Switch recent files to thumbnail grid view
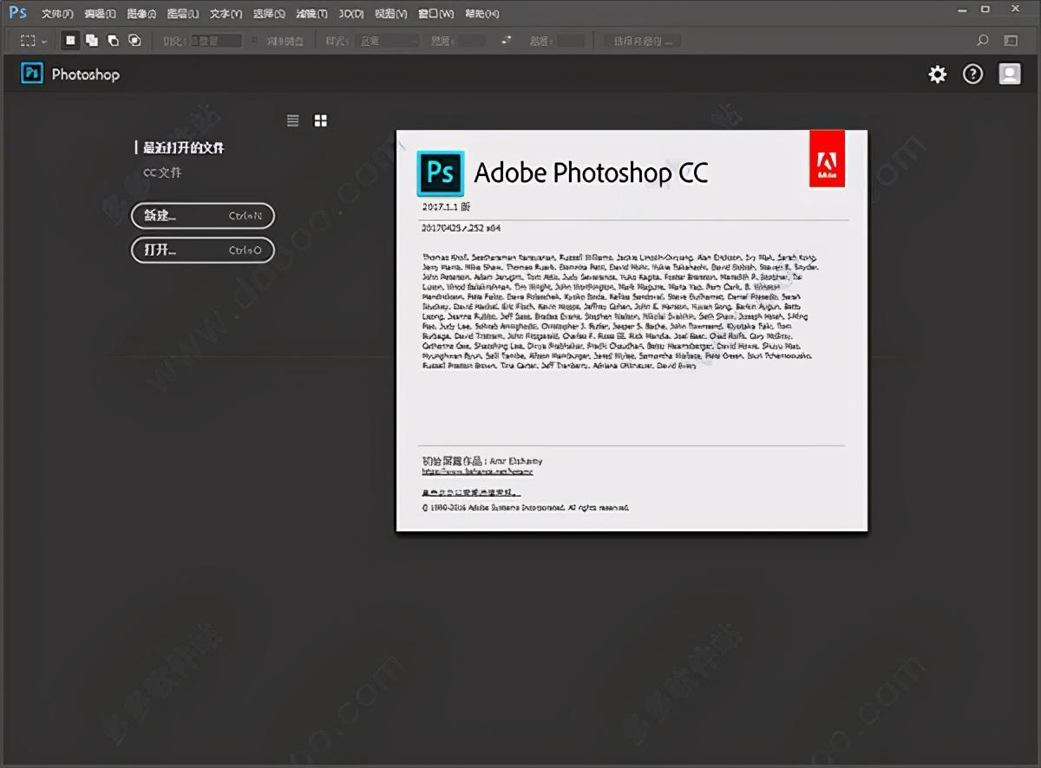The width and height of the screenshot is (1041, 768). (321, 120)
